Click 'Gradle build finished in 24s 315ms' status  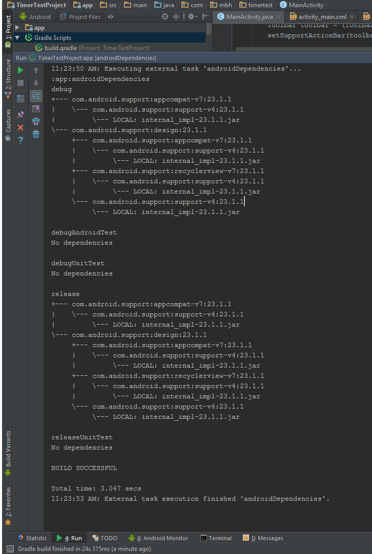pyautogui.click(x=85, y=549)
